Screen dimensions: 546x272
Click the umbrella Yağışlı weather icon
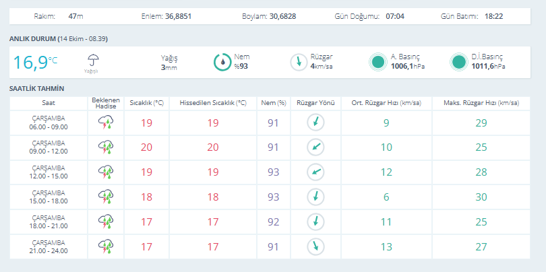(x=93, y=61)
